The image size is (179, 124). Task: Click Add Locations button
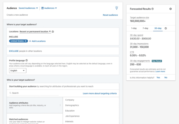click(x=37, y=41)
